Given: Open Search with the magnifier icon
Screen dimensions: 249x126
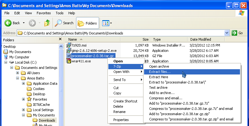Looking at the screenshot, I should tap(58, 23).
